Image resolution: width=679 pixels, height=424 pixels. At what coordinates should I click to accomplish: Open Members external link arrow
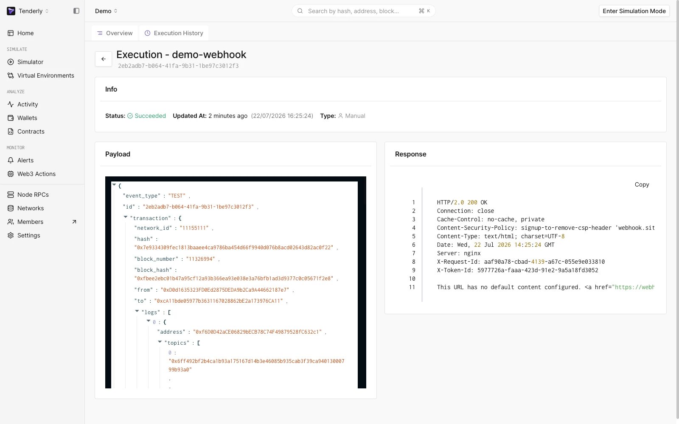[x=74, y=222]
